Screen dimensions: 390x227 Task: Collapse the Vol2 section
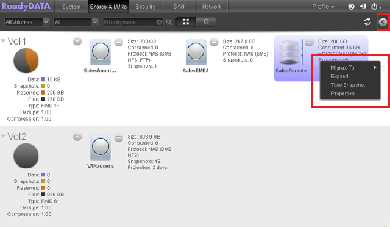[3, 136]
